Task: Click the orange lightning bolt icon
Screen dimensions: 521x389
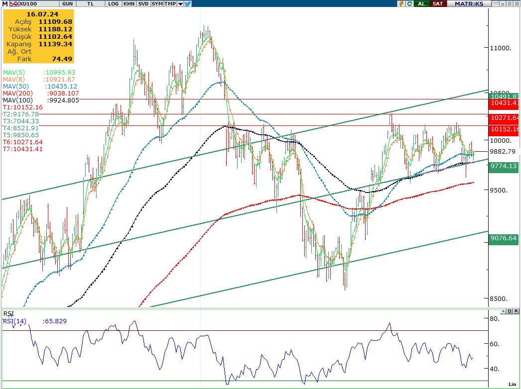Action: (x=402, y=3)
